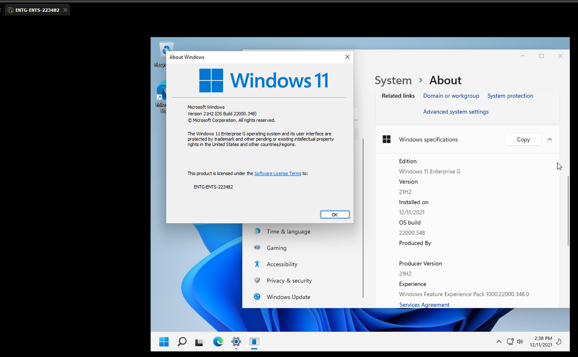Select Installed on date 12/11/2021
Screen dimensions: 578x357
[x=412, y=212]
